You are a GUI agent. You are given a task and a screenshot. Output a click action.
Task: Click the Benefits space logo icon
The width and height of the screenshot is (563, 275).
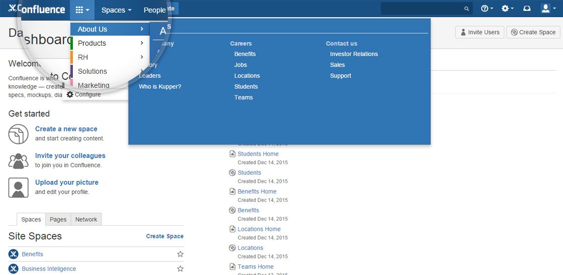pos(13,254)
